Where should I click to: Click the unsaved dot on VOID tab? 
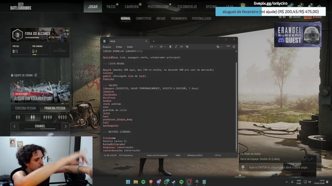[146, 41]
